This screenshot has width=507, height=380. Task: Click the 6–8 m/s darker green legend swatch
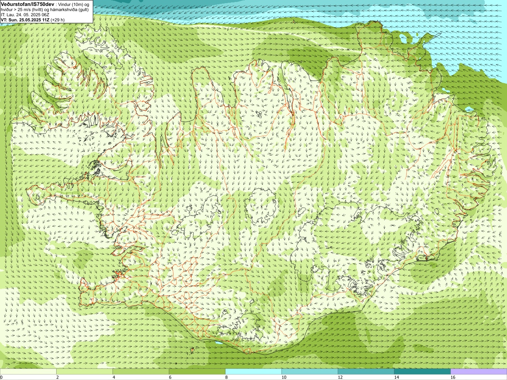coord(197,372)
